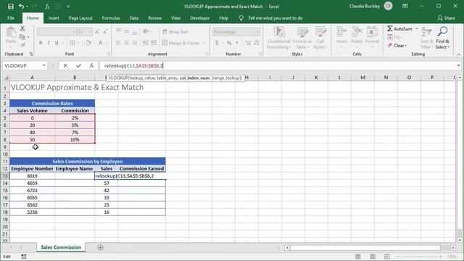
Task: Toggle Italic formatting
Action: (x=49, y=43)
